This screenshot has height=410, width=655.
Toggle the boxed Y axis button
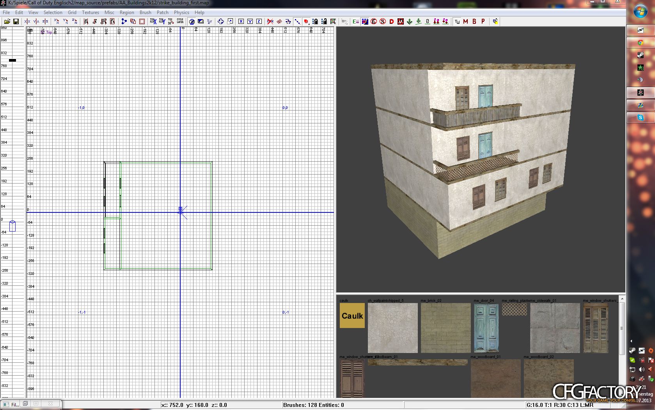pos(250,21)
